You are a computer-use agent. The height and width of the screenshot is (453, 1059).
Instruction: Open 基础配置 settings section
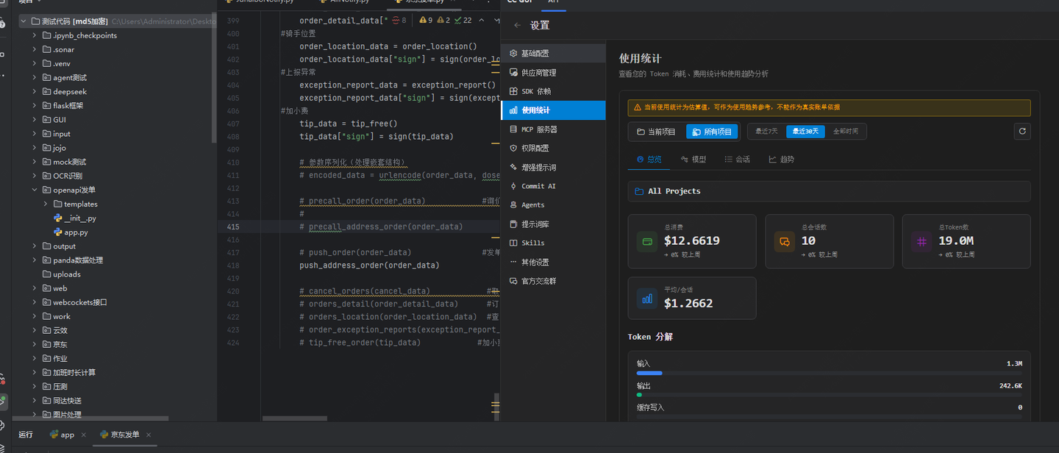click(x=553, y=54)
